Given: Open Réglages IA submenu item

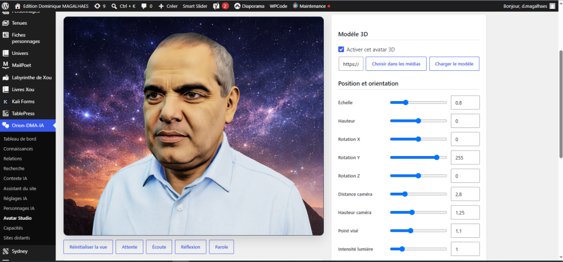Looking at the screenshot, I should pyautogui.click(x=15, y=198).
